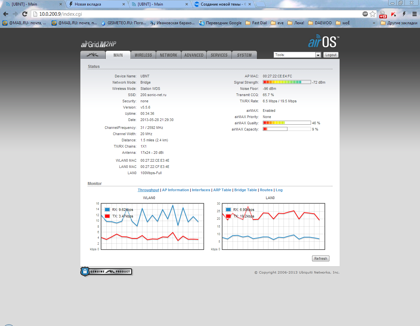
Task: Bookmark this page with the star icon
Action: pyautogui.click(x=373, y=14)
